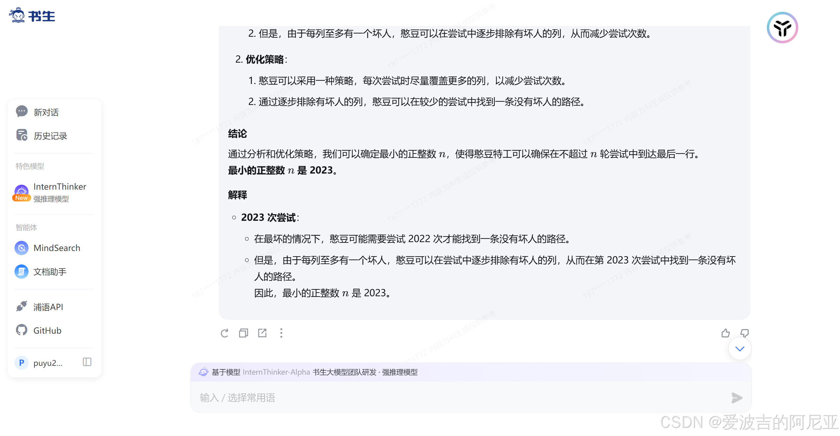Open the 浦语API link
Screen dimensions: 840x436
tap(48, 307)
